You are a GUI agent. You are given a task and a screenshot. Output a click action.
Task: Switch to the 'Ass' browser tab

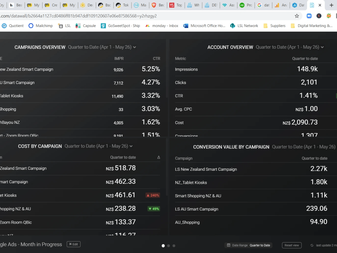(x=228, y=5)
